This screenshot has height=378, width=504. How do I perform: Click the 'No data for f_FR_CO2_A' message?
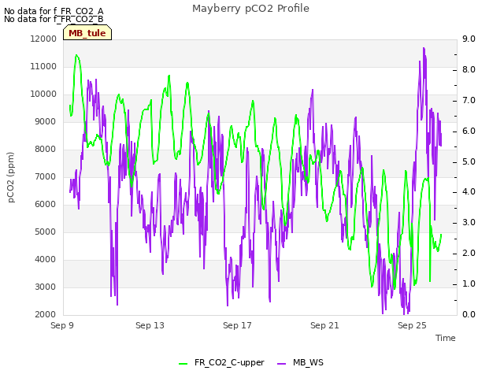54,11
